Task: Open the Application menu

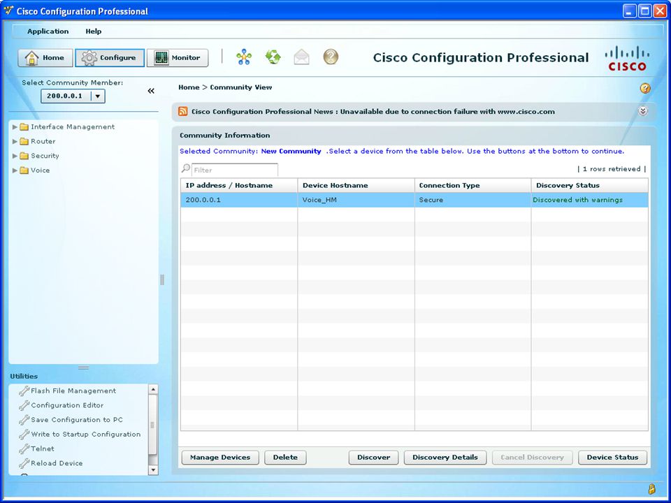Action: click(48, 31)
